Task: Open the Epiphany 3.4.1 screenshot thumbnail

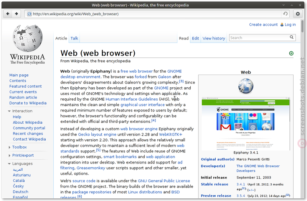Action: pos(246,124)
